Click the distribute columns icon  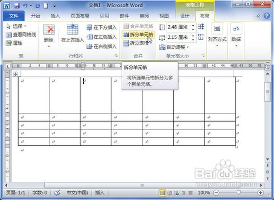pyautogui.click(x=201, y=37)
